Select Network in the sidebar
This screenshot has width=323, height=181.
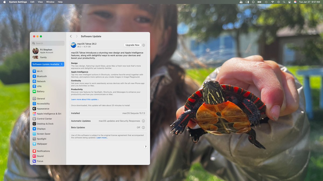click(x=48, y=81)
